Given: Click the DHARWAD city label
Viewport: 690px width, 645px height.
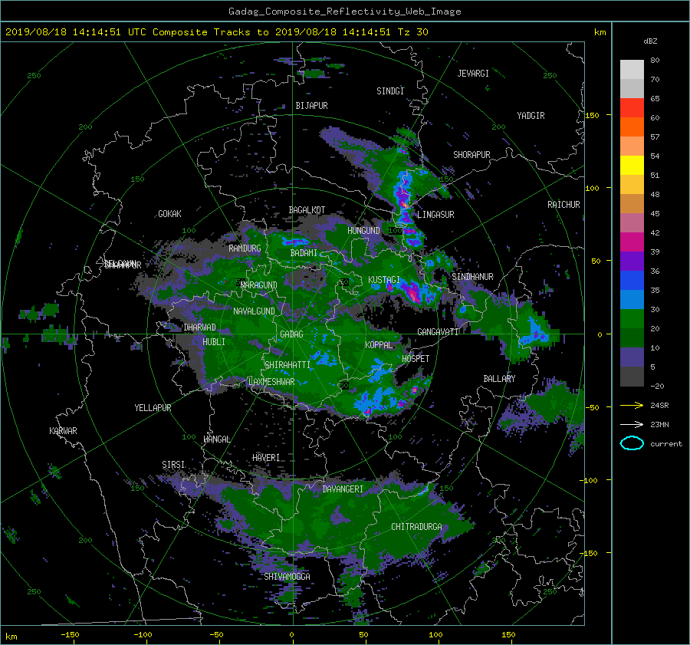Looking at the screenshot, I should [x=199, y=327].
